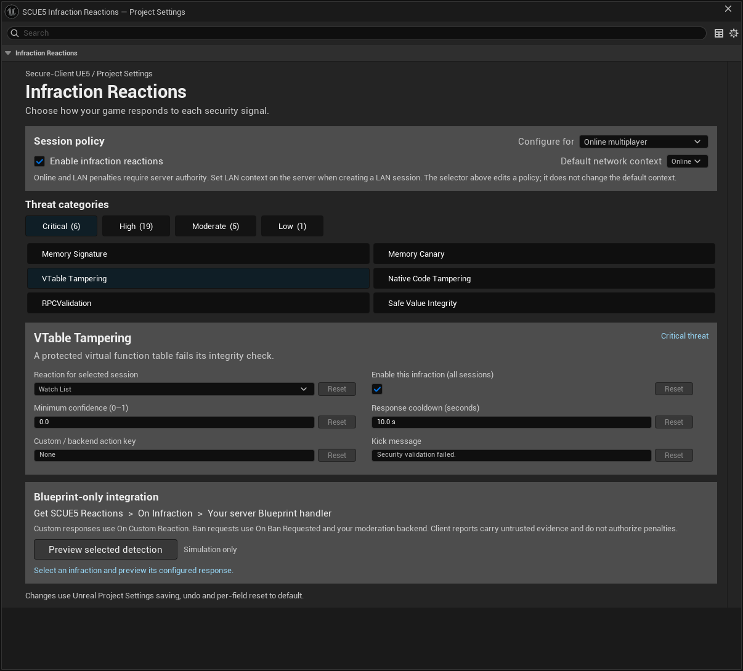Click the 'Changes use Unreal Project Settings' note
This screenshot has height=671, width=743.
coord(164,596)
